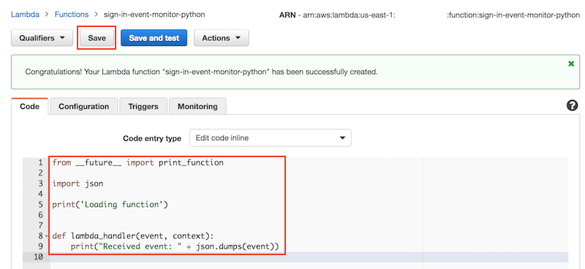This screenshot has width=585, height=269.
Task: Click the Save and test button
Action: 154,38
